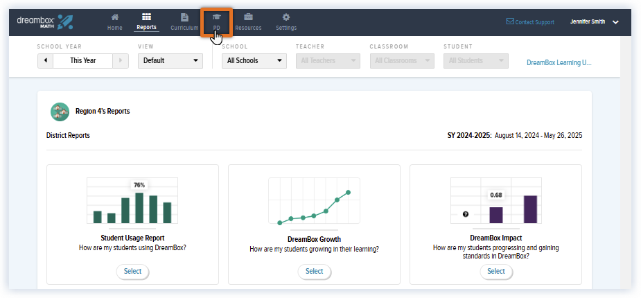Go to previous school year arrow

point(45,60)
